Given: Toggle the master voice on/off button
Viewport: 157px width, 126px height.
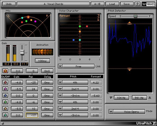Looking at the screenshot, I should coord(5,71).
